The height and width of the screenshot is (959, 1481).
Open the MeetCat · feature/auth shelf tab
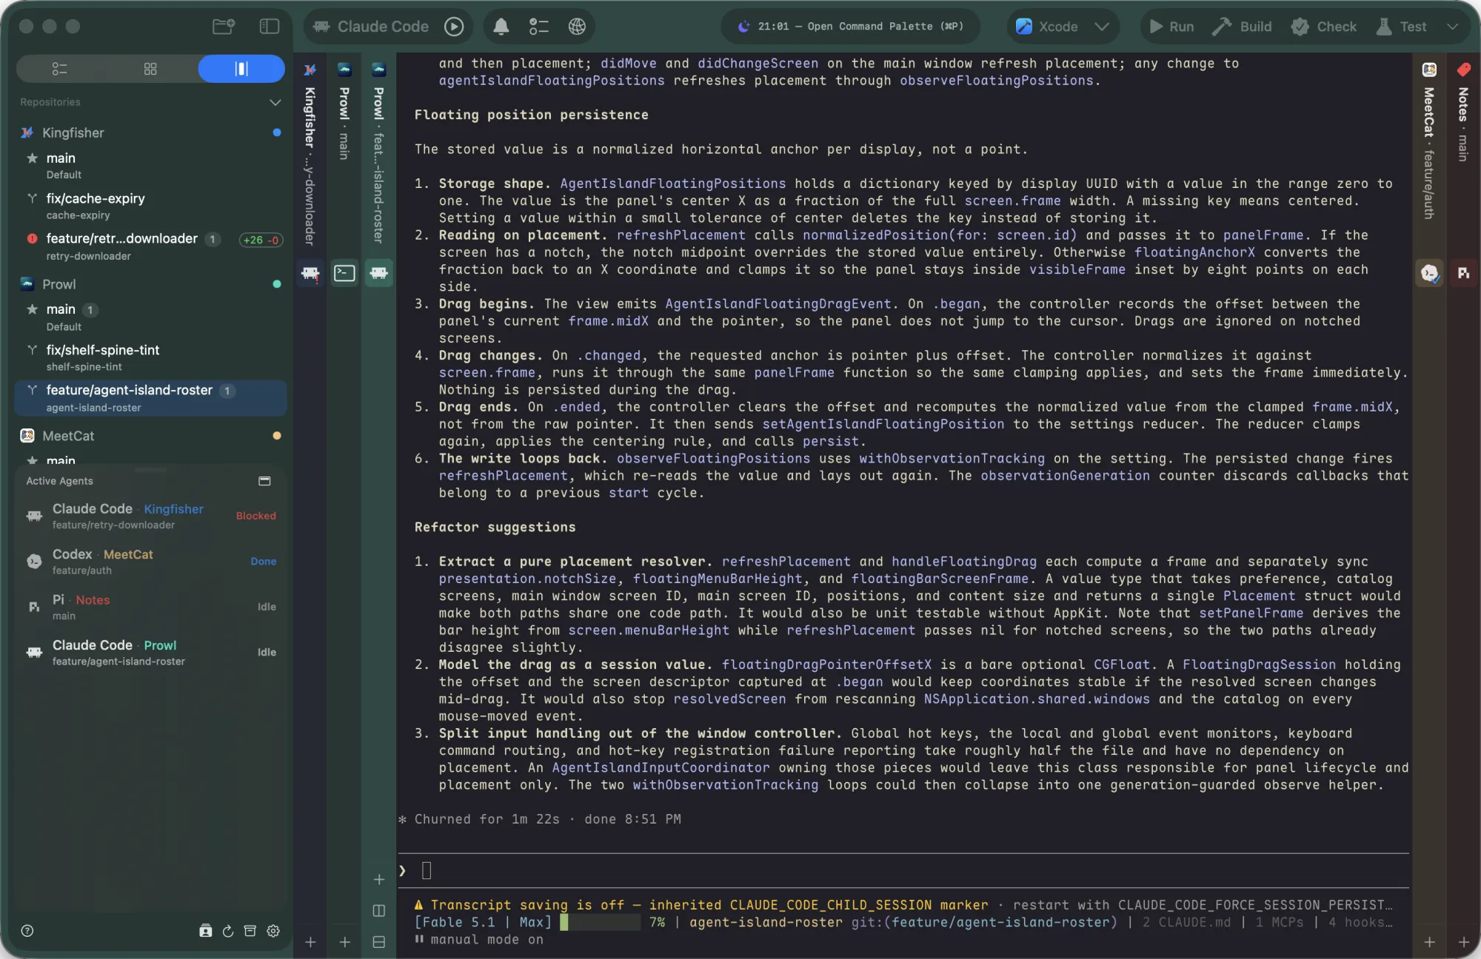pos(1429,153)
